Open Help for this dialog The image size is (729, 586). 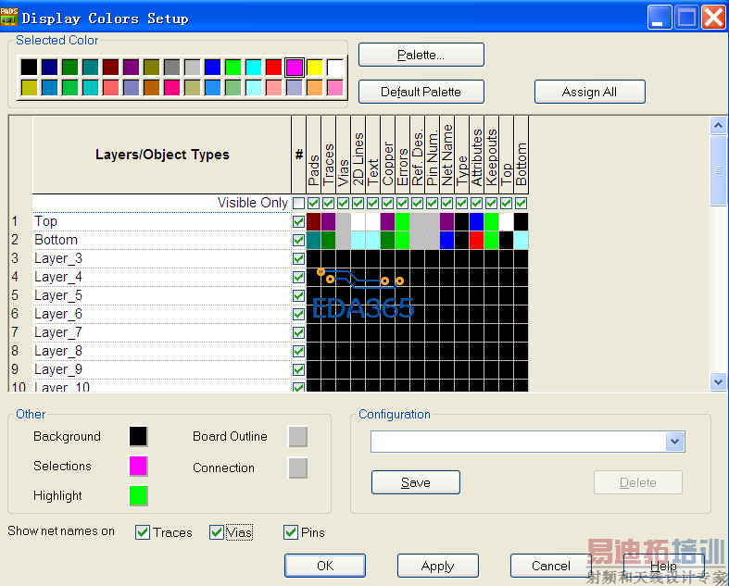coord(663,566)
